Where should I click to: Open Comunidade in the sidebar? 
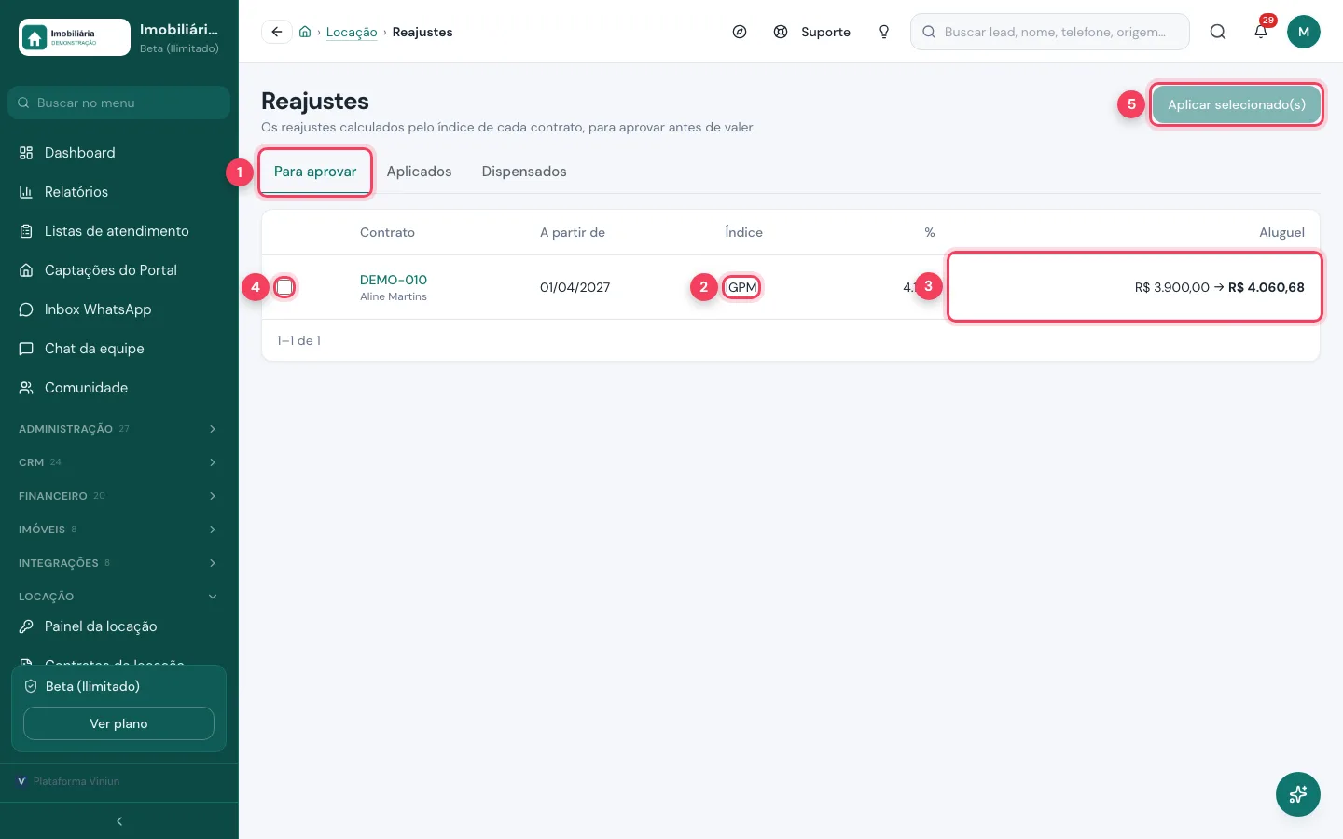pyautogui.click(x=119, y=388)
